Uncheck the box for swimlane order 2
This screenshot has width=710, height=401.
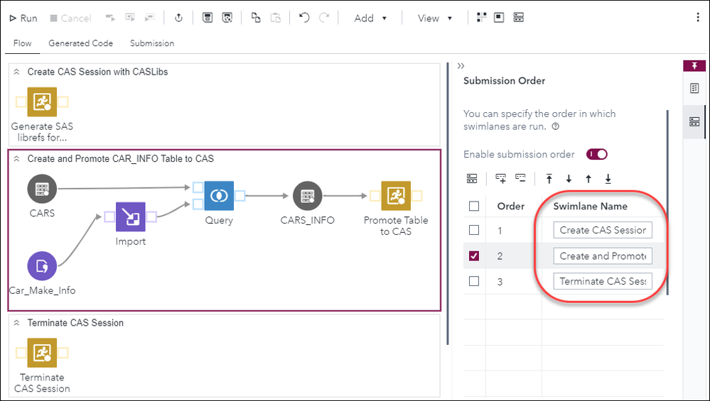474,256
